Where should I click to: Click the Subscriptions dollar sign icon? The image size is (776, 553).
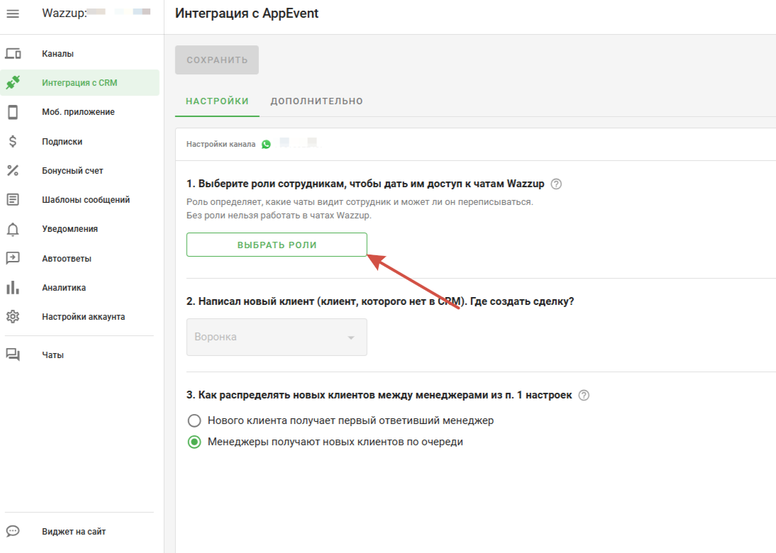coord(13,141)
